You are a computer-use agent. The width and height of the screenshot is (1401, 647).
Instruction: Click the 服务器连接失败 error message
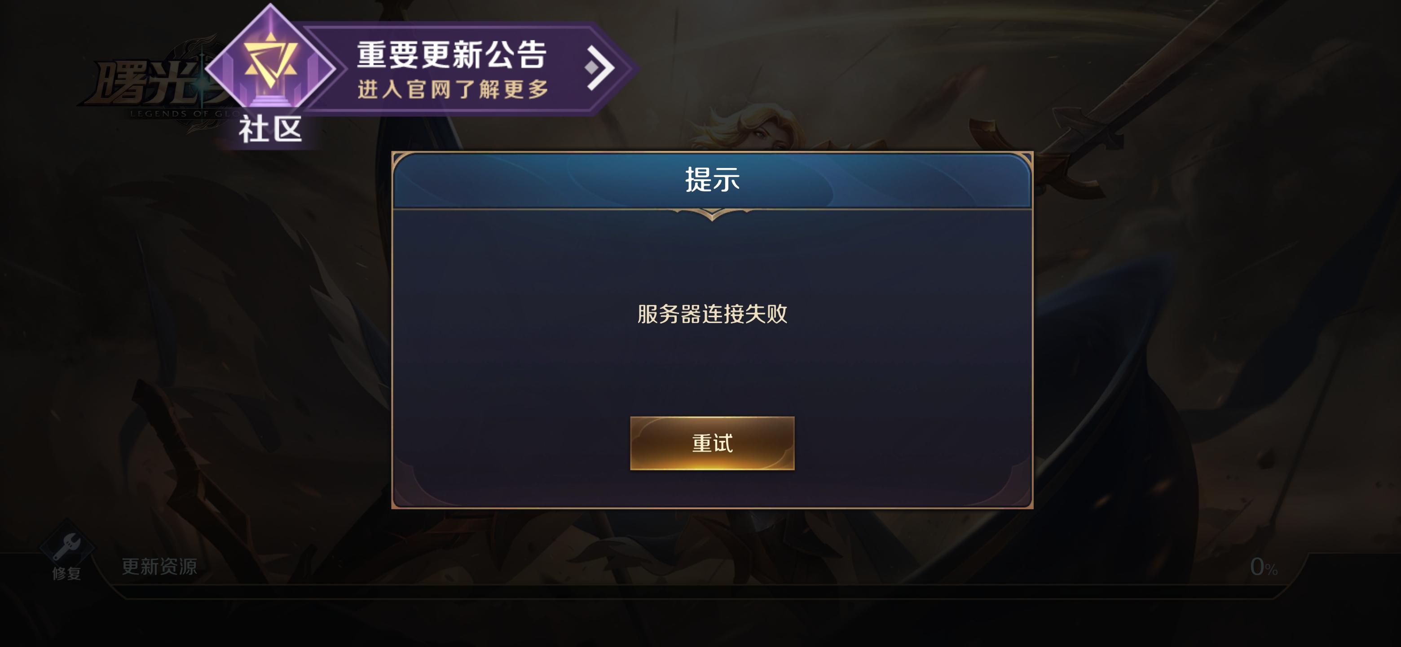pos(712,314)
